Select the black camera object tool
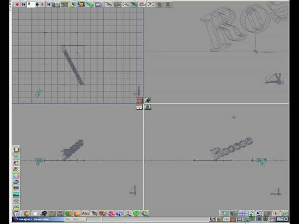This screenshot has width=299, height=224. (43, 214)
